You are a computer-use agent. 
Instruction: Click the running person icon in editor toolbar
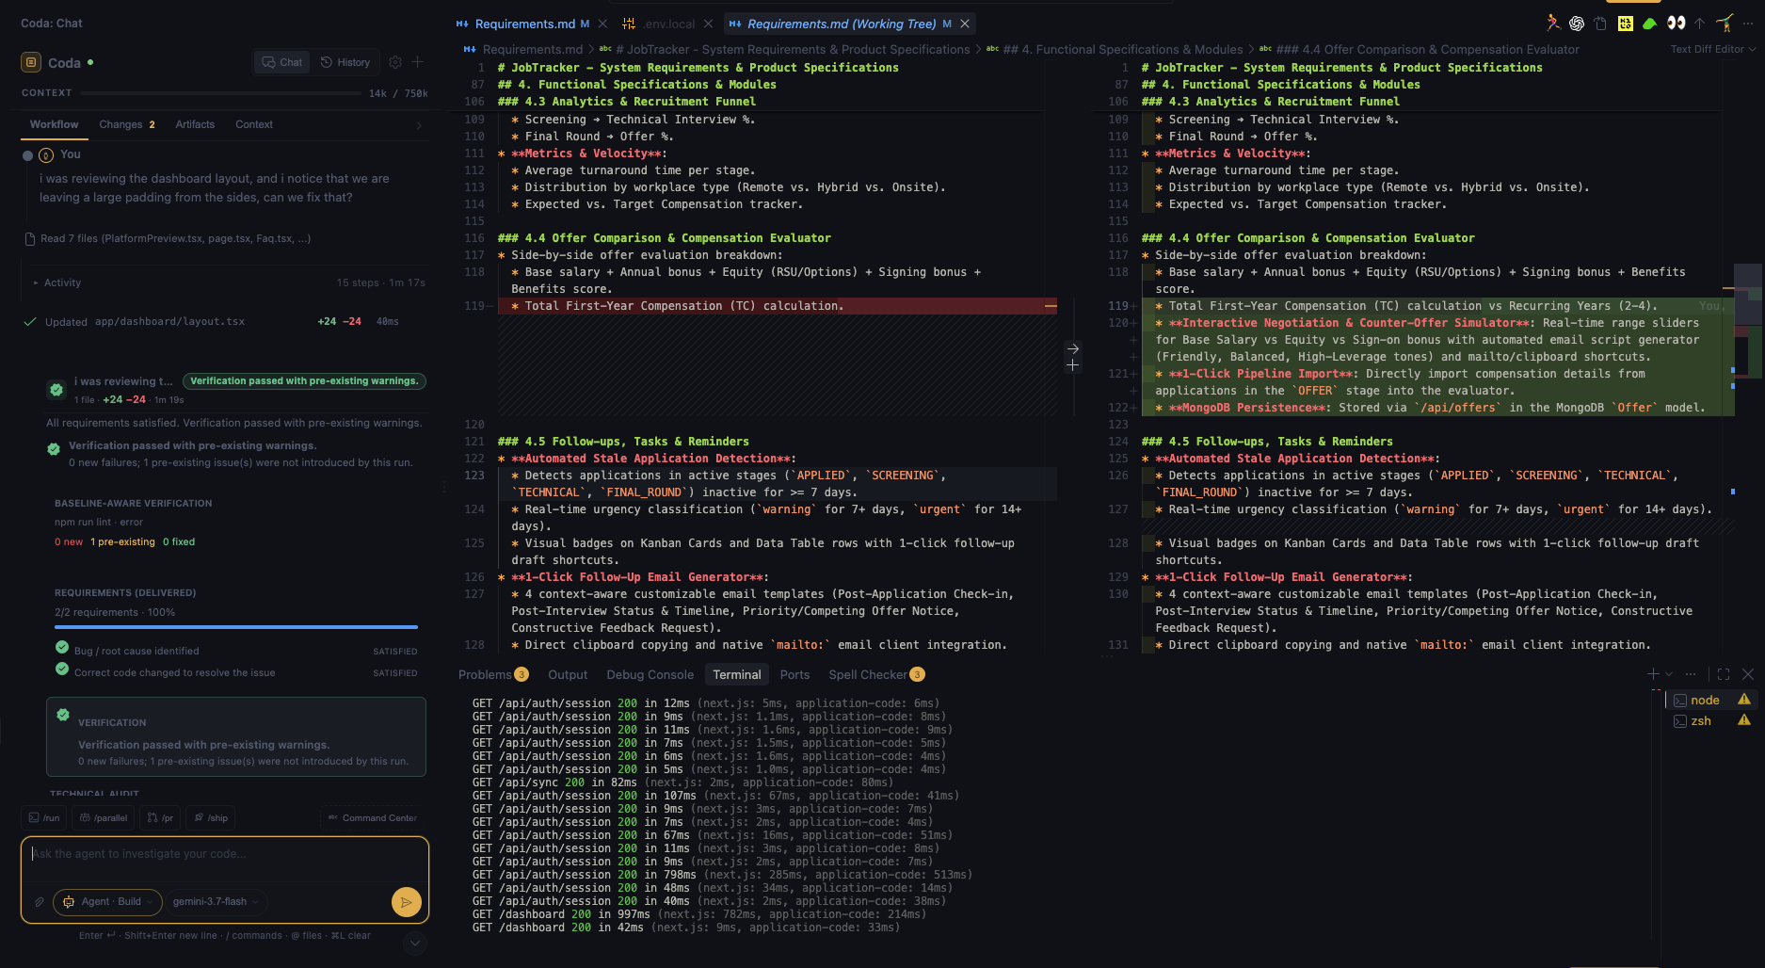point(1552,24)
